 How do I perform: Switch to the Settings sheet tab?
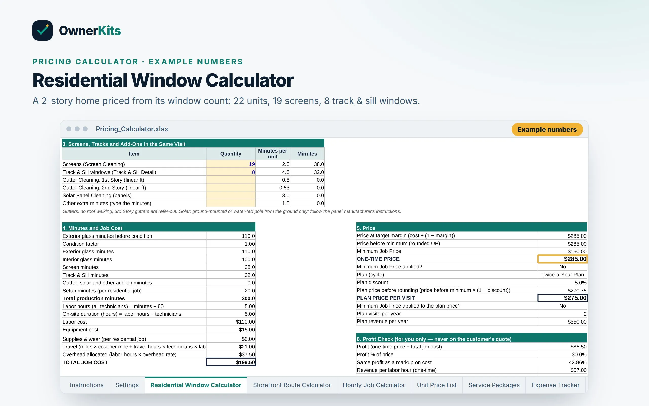click(127, 385)
